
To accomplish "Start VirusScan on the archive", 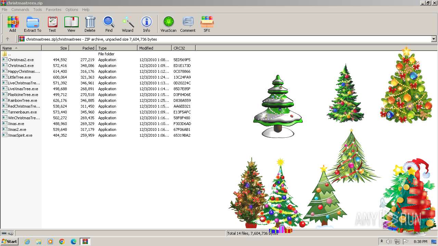I will pos(168,24).
